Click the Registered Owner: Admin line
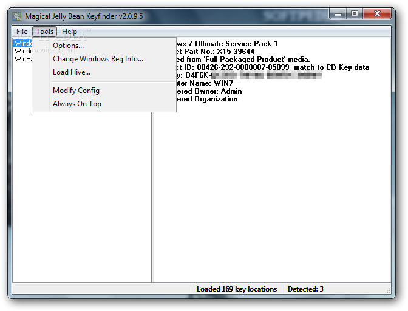408x311 pixels. (x=209, y=91)
